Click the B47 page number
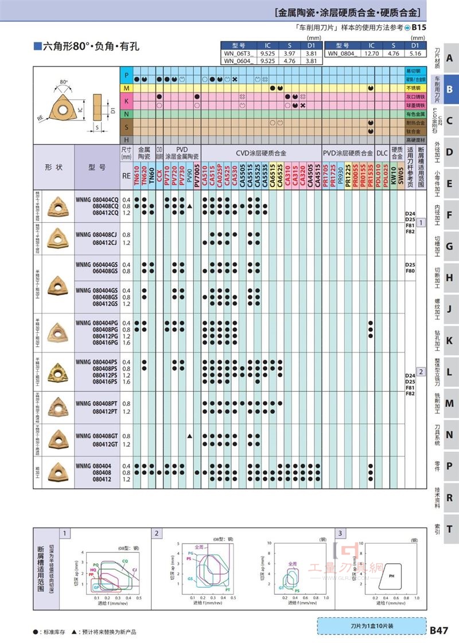 tap(439, 630)
